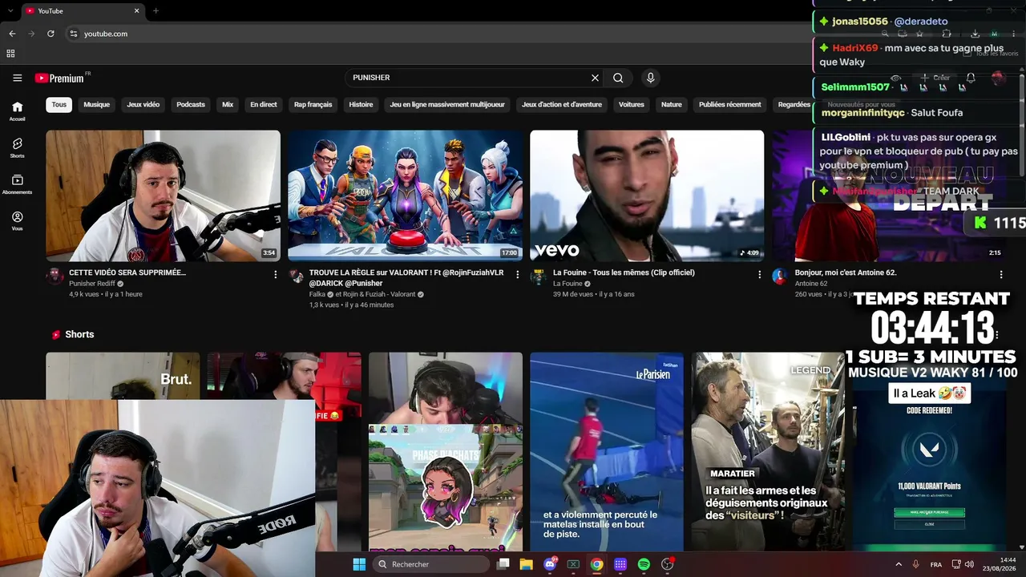Filter by the Musique chip
The height and width of the screenshot is (577, 1026).
point(97,104)
